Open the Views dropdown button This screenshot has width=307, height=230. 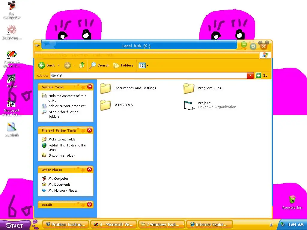click(143, 66)
